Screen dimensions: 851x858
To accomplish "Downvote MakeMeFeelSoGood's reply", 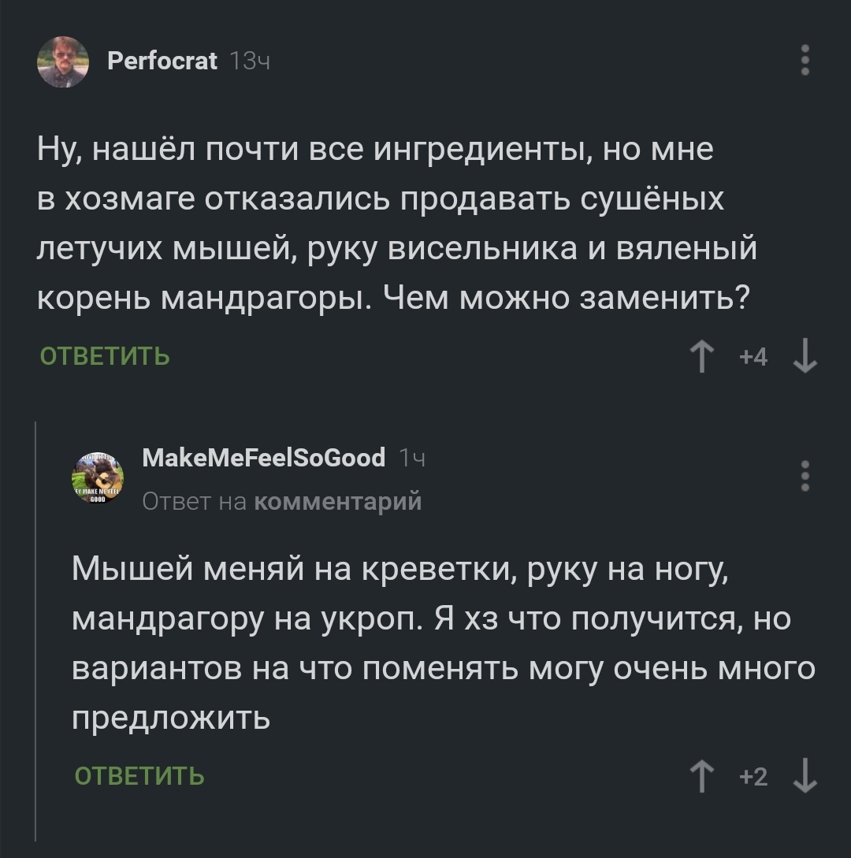I will coord(805,777).
